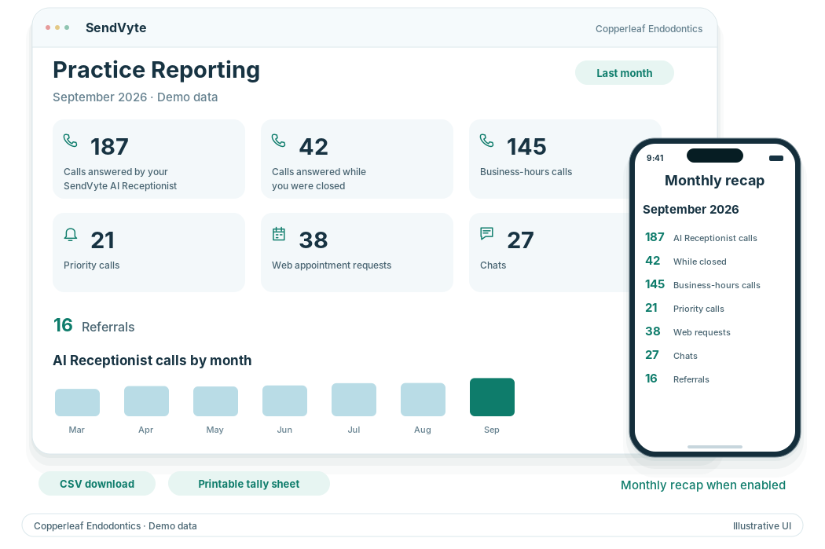Click the Web requests row on phone
The image size is (825, 549).
688,332
